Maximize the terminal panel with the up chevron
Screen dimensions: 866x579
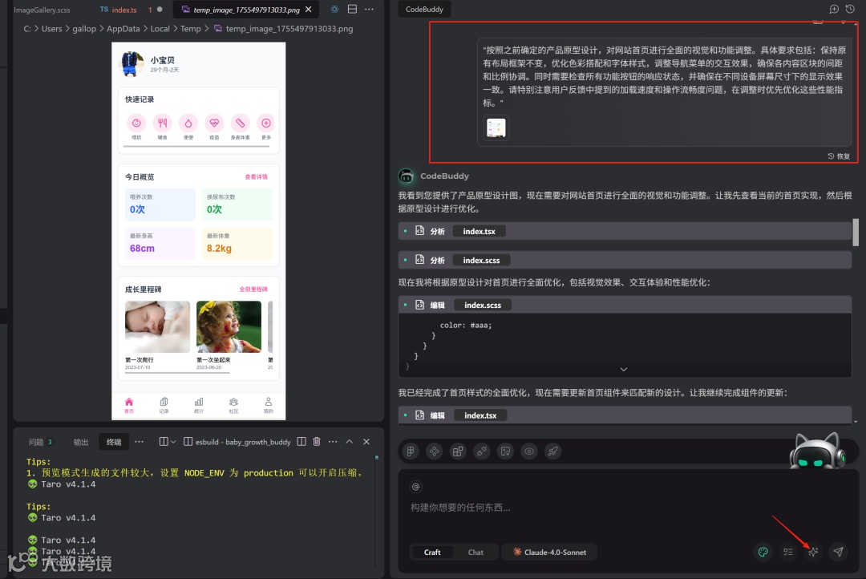349,441
